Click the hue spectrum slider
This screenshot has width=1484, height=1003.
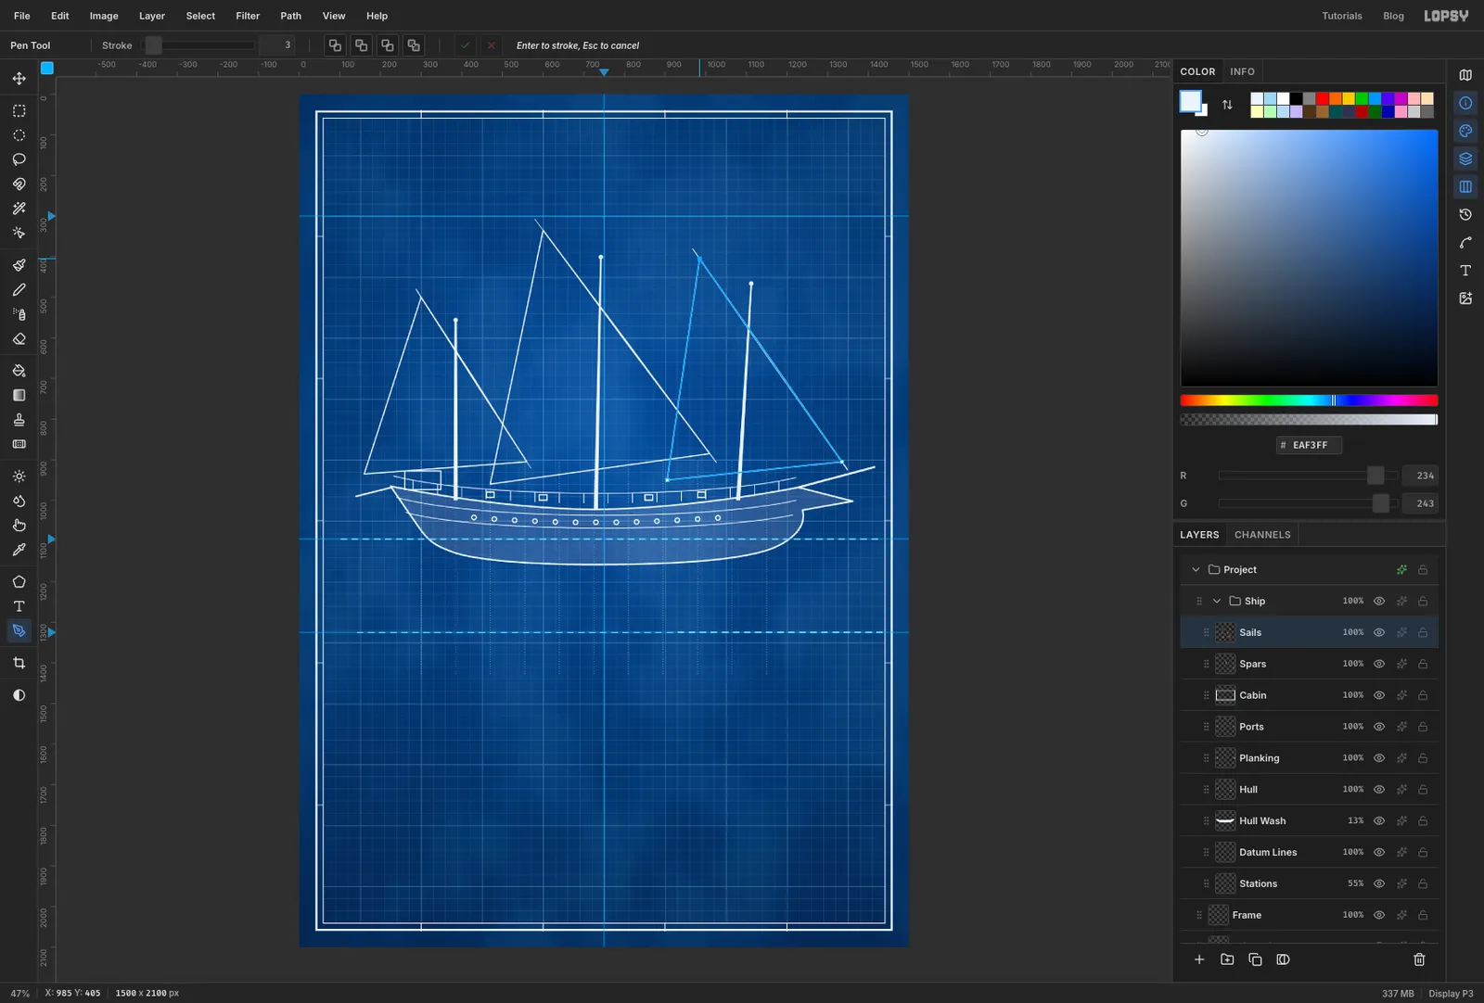(x=1309, y=400)
